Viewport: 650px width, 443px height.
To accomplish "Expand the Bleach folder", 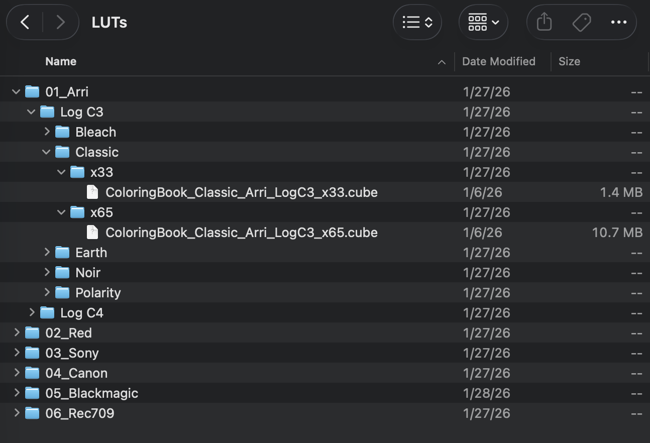I will [46, 132].
